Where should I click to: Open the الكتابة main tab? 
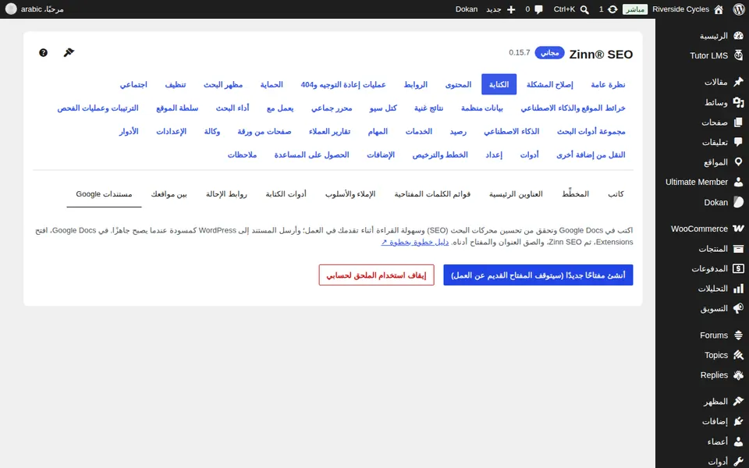[499, 84]
